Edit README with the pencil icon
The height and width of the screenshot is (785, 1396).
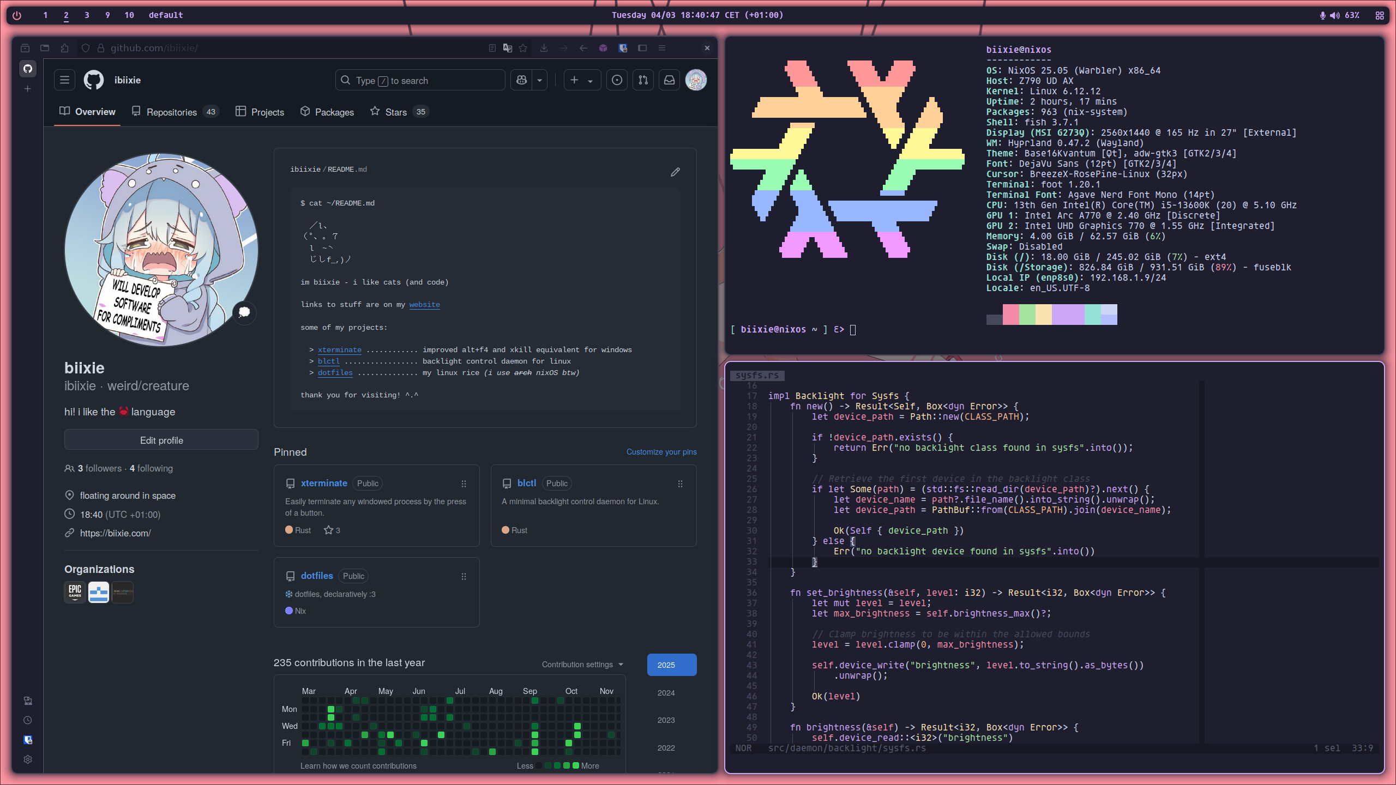675,172
